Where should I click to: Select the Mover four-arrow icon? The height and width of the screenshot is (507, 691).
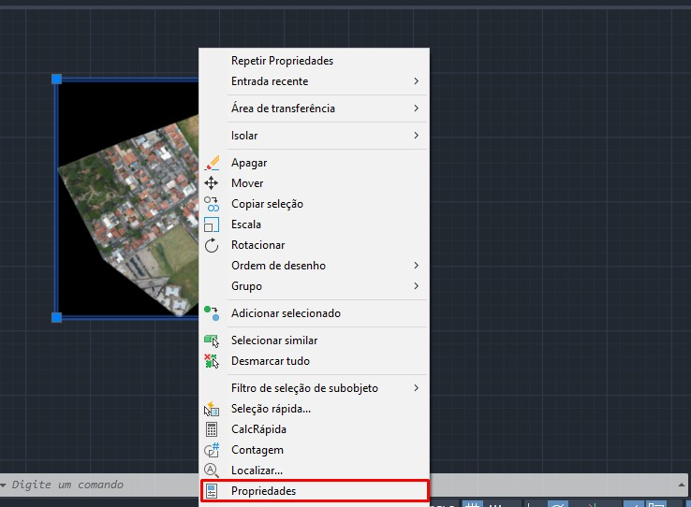(x=212, y=183)
